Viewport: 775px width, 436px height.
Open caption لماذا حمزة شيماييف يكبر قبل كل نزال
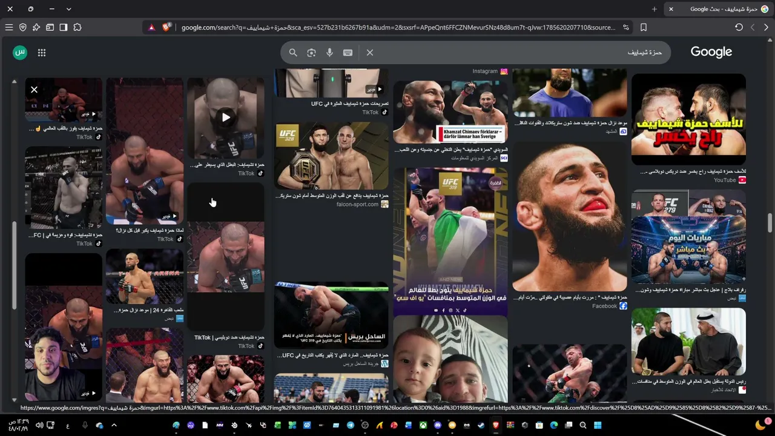pyautogui.click(x=150, y=231)
